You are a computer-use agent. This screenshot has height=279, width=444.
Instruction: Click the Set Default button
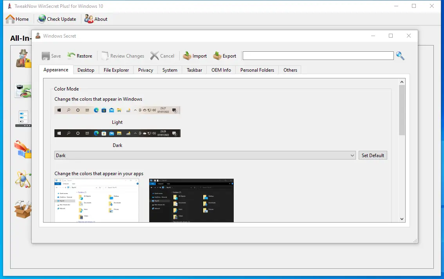click(373, 156)
